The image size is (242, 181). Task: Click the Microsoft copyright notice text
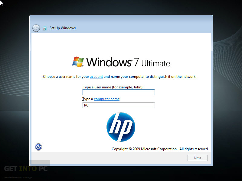click(x=160, y=149)
